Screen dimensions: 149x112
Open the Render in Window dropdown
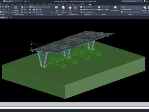tap(131, 9)
